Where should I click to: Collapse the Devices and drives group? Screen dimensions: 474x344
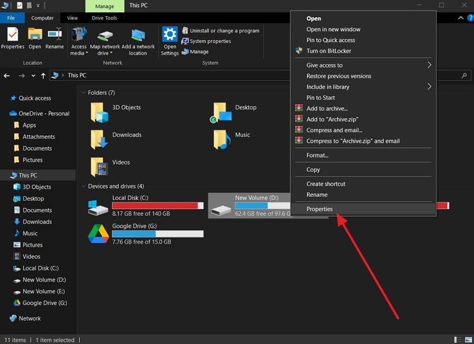[x=84, y=186]
